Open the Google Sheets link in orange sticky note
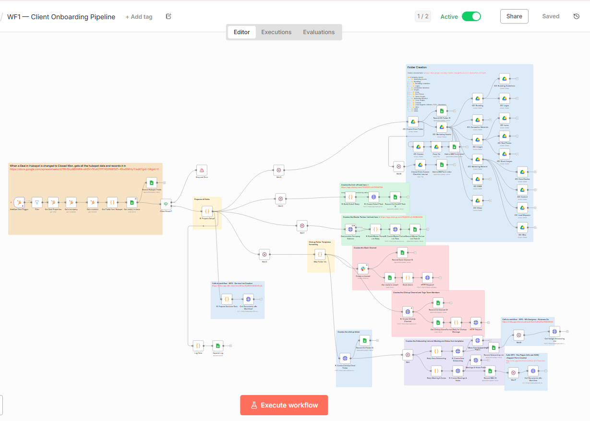Screen dimensions: 590x421 [x=84, y=169]
